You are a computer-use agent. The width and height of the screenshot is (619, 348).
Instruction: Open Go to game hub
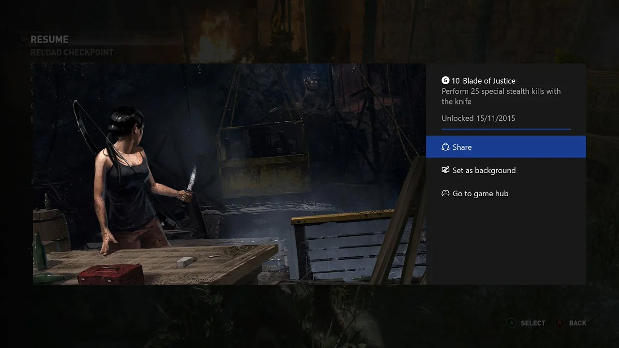[x=506, y=193]
